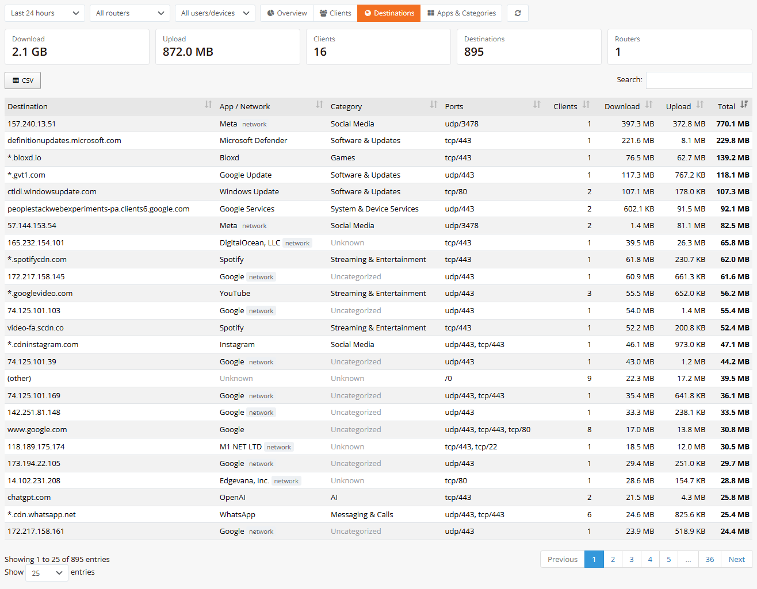Go to page 5 of results

[669, 559]
